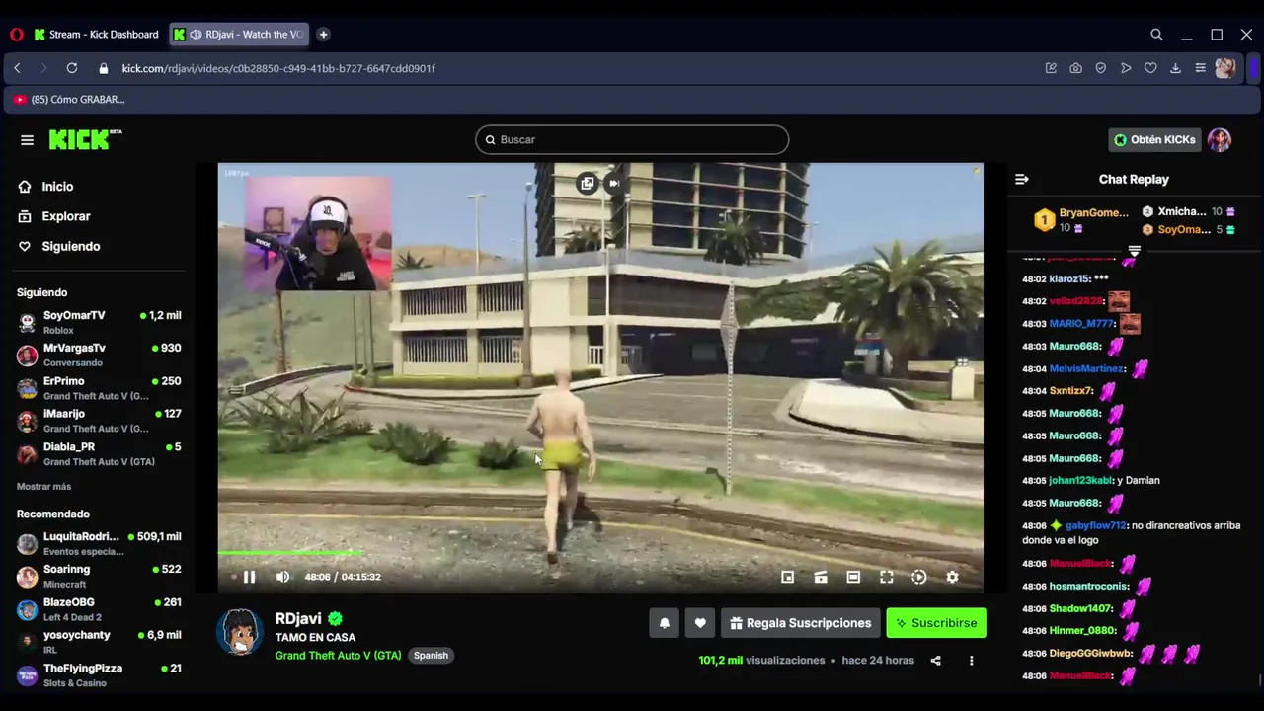
Task: Go back in browser history
Action: [x=17, y=68]
